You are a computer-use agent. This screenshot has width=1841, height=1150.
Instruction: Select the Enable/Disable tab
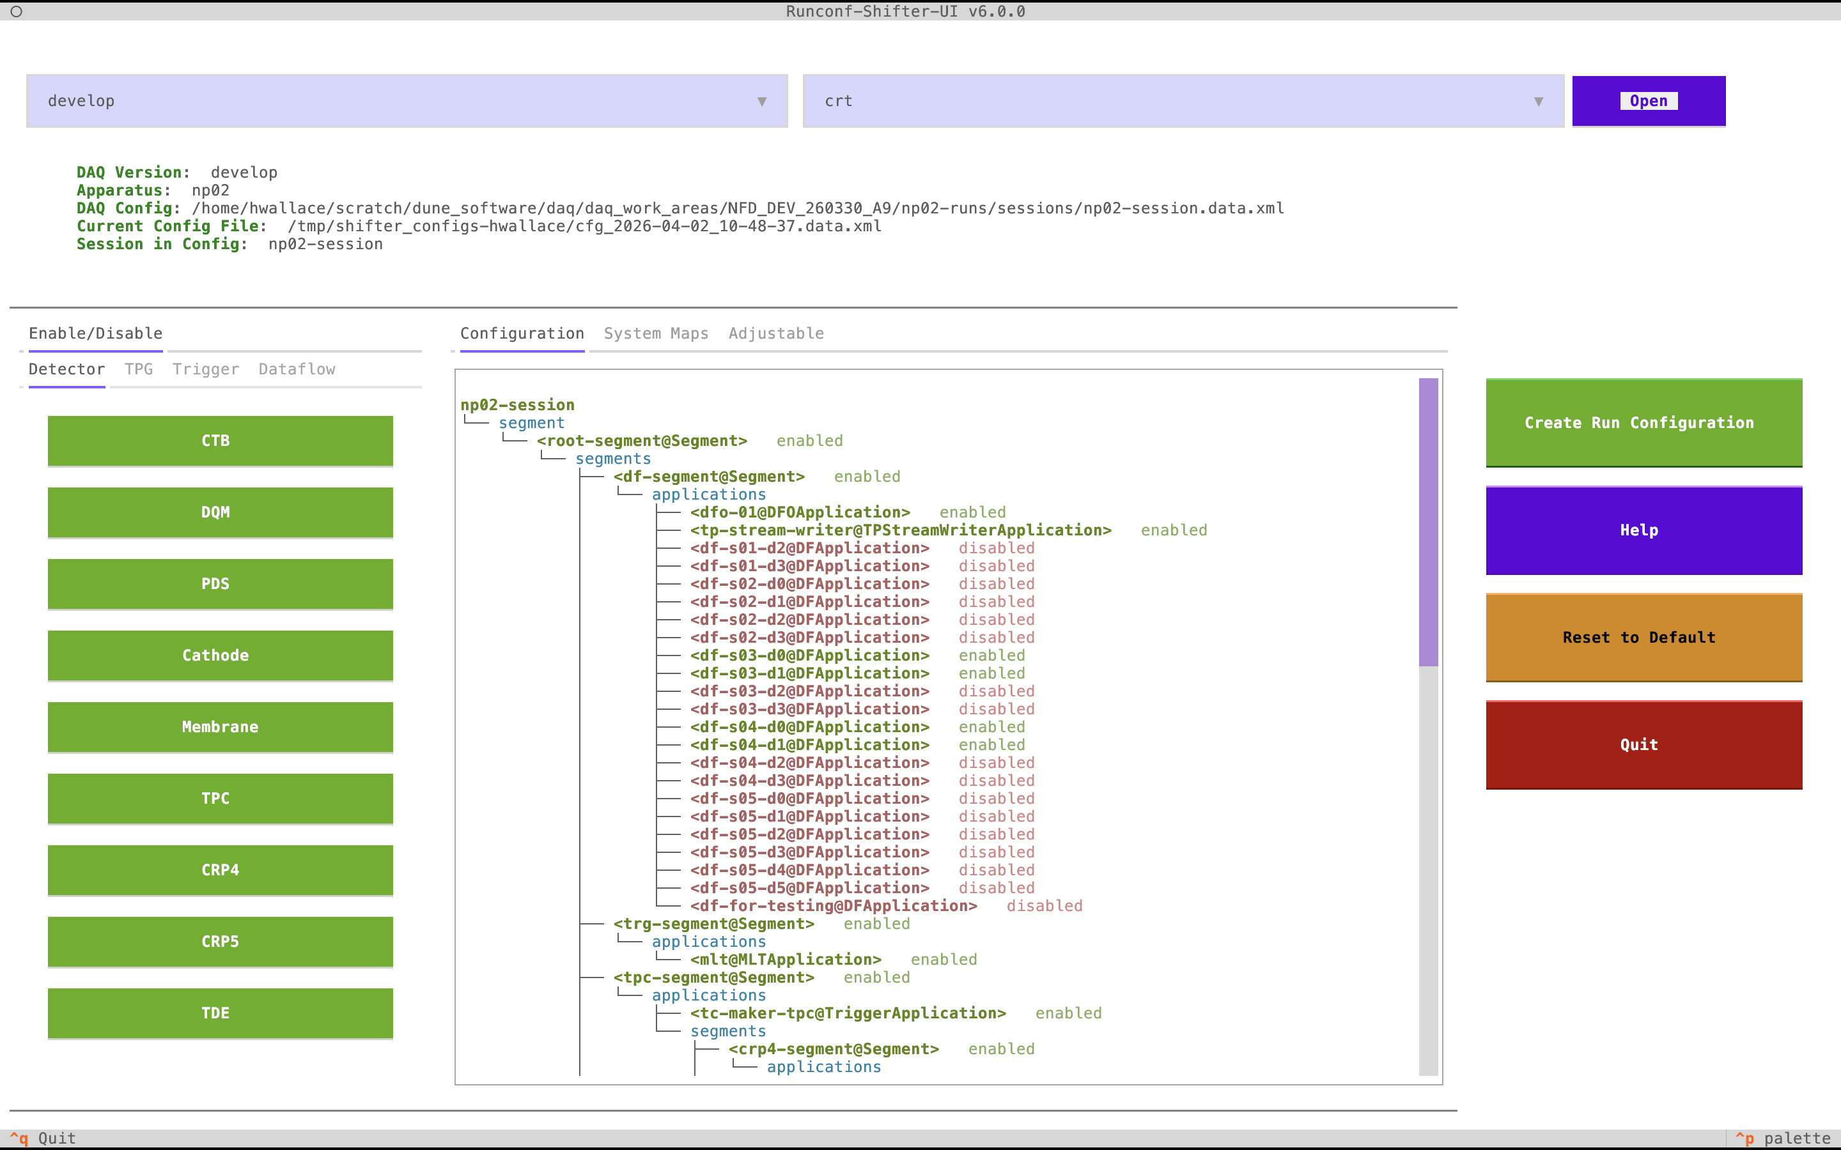coord(96,333)
